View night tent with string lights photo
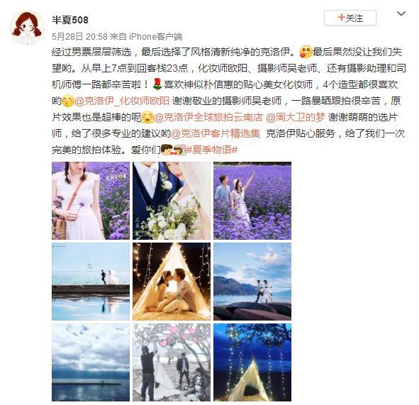 tap(252, 362)
